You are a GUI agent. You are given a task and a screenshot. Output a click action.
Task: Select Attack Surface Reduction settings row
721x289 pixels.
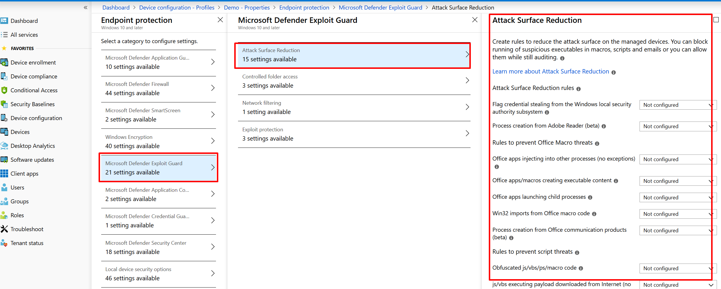354,55
